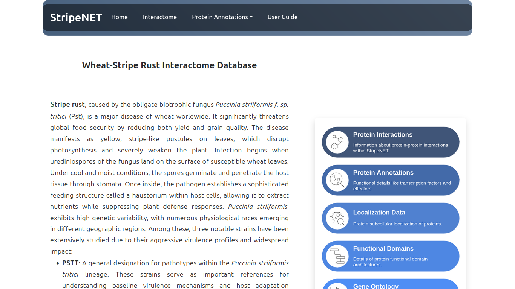
Task: Click the Functional Domains diagram icon
Action: coord(337,256)
